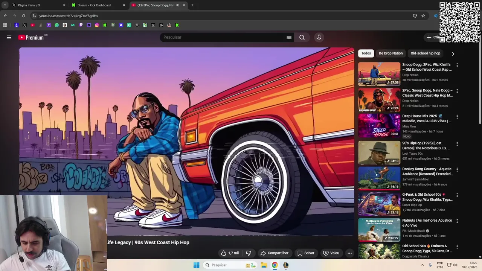Open options for Donkey Kong Country video
482x271 pixels.
(x=457, y=170)
